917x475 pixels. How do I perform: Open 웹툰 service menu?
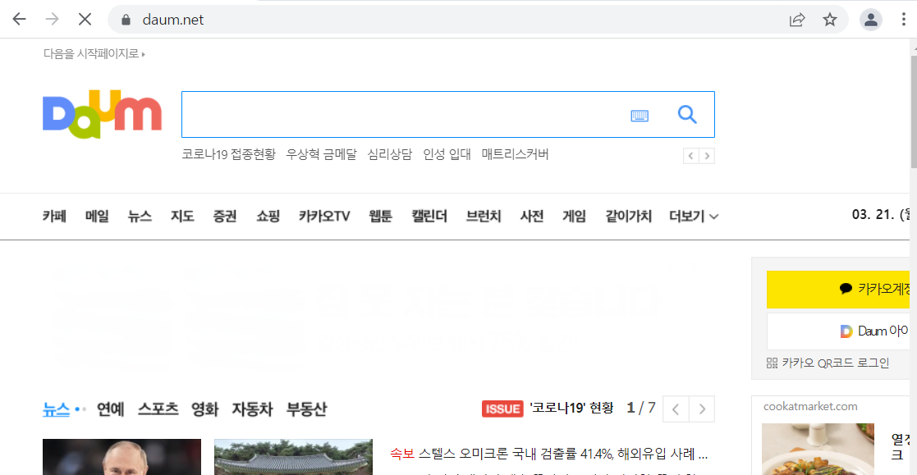pyautogui.click(x=380, y=217)
